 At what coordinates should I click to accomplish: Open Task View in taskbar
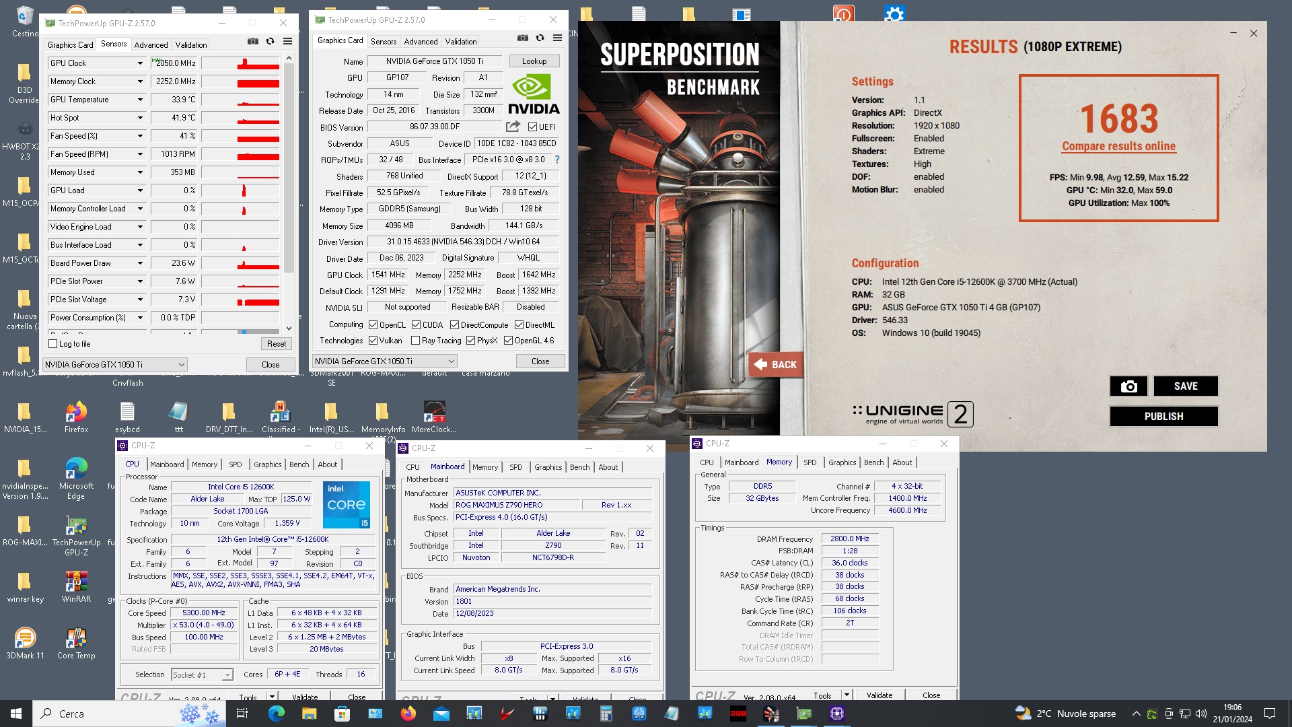click(x=242, y=714)
